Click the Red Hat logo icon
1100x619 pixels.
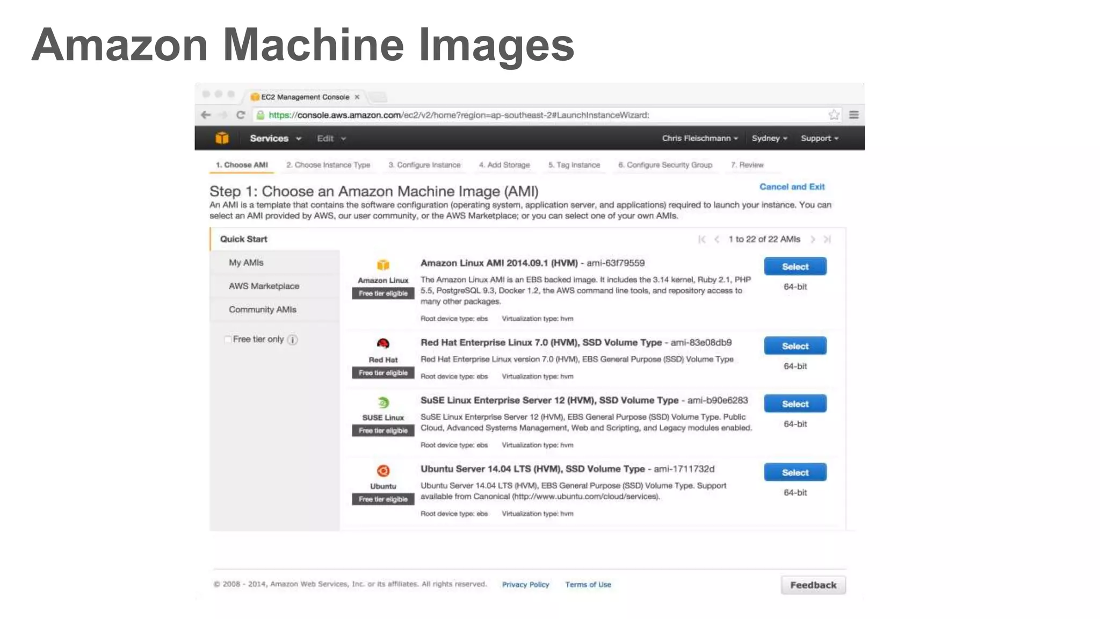(x=383, y=343)
